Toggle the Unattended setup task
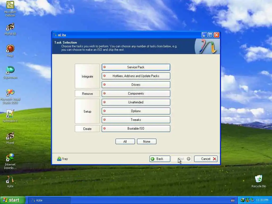This screenshot has width=272, height=204. click(136, 102)
